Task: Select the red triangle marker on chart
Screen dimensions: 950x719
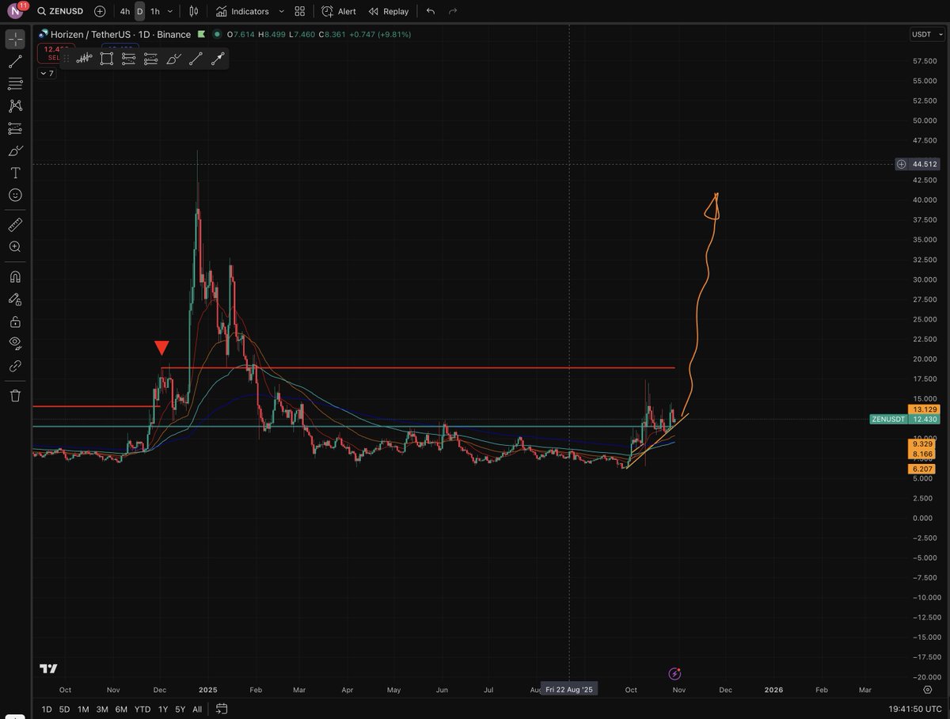Action: (161, 348)
